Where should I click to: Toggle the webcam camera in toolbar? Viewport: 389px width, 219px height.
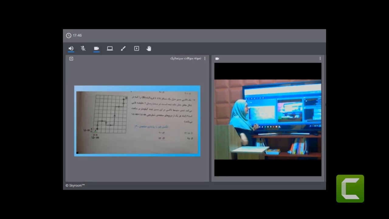tap(96, 48)
